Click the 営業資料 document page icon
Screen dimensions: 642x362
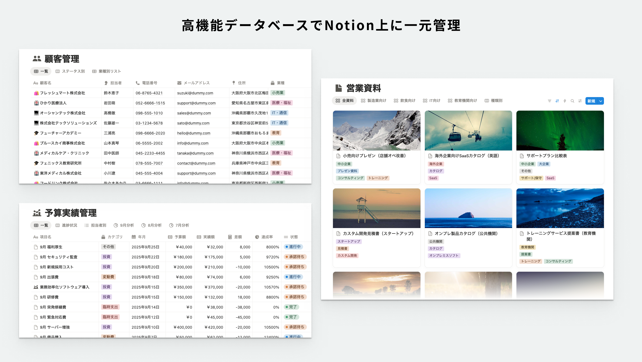click(339, 88)
